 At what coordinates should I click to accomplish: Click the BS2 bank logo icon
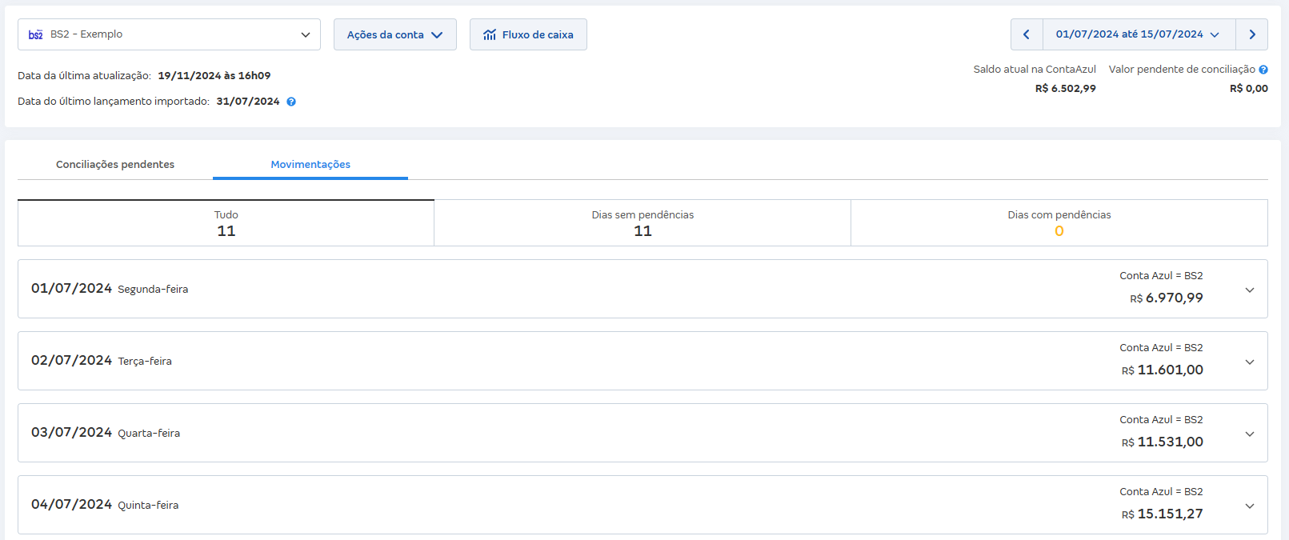36,34
